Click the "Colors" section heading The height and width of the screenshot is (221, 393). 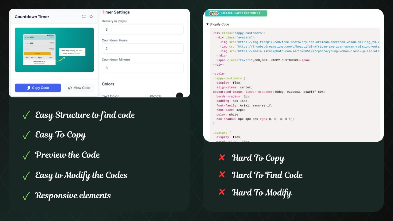tap(108, 84)
